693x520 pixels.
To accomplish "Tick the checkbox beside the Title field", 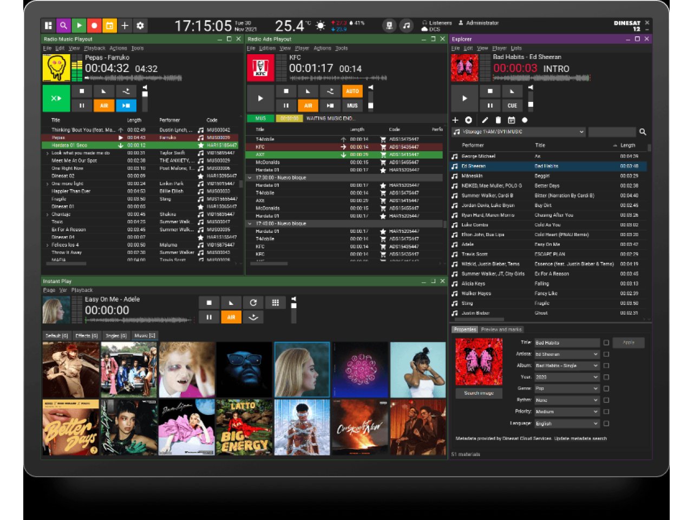I will 606,342.
